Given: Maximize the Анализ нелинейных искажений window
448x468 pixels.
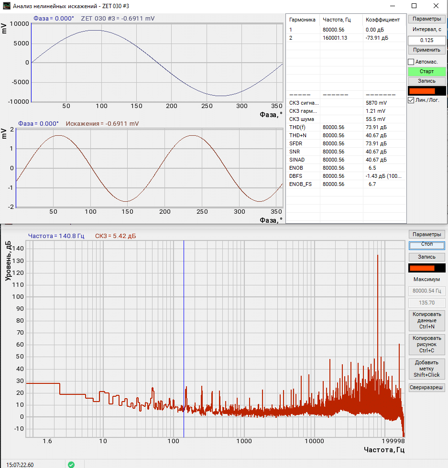Looking at the screenshot, I should pos(414,6).
